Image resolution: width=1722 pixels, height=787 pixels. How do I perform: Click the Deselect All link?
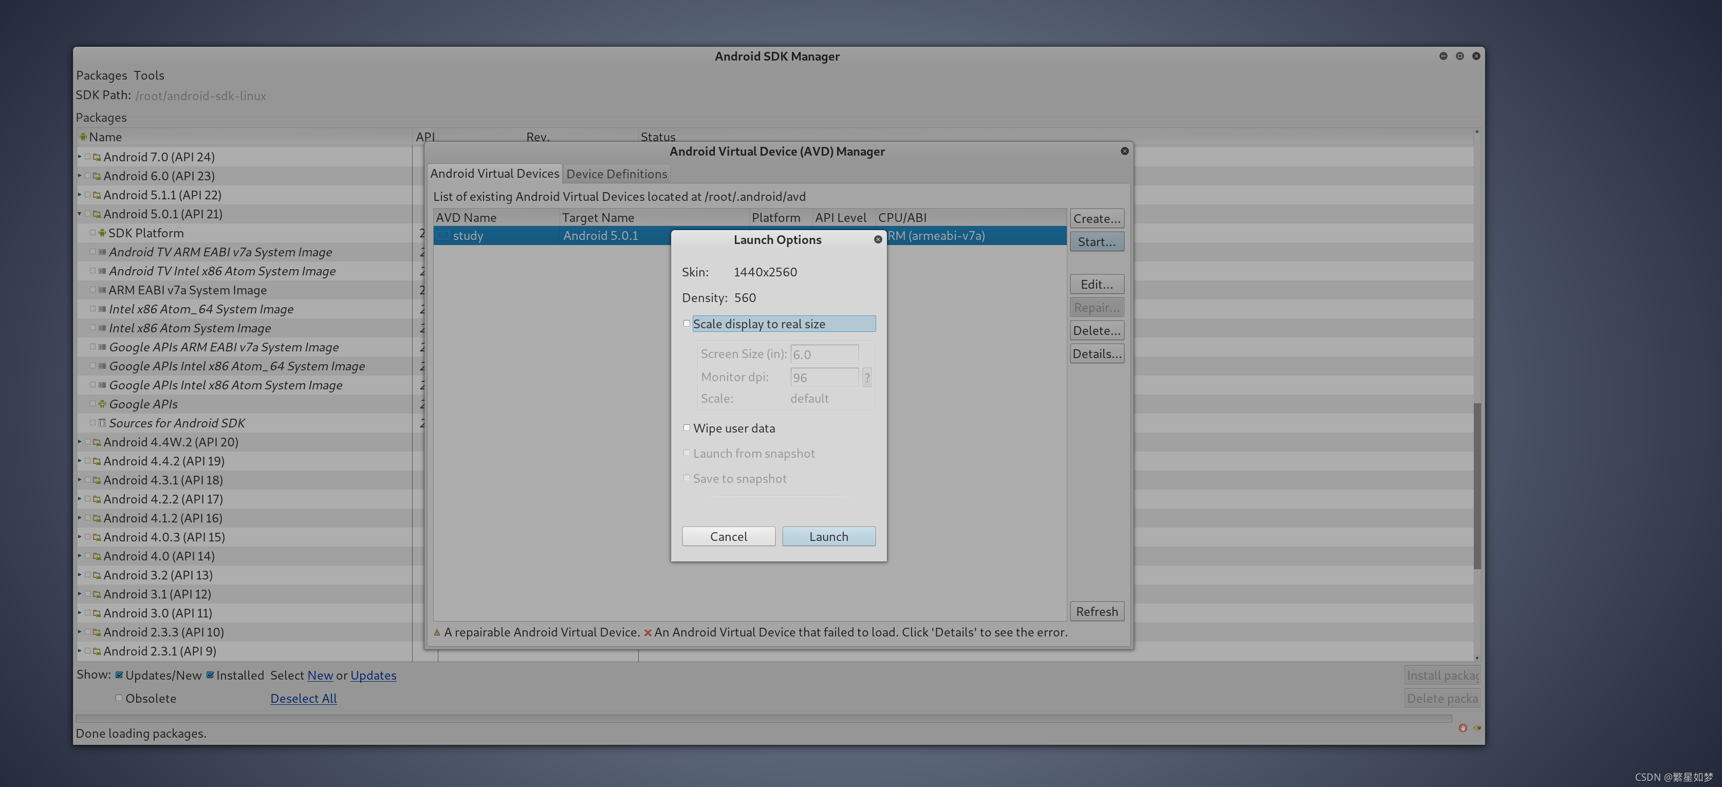(x=303, y=698)
